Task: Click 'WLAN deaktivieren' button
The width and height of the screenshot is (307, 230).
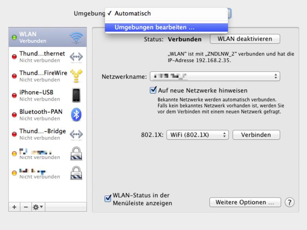Action: point(245,39)
